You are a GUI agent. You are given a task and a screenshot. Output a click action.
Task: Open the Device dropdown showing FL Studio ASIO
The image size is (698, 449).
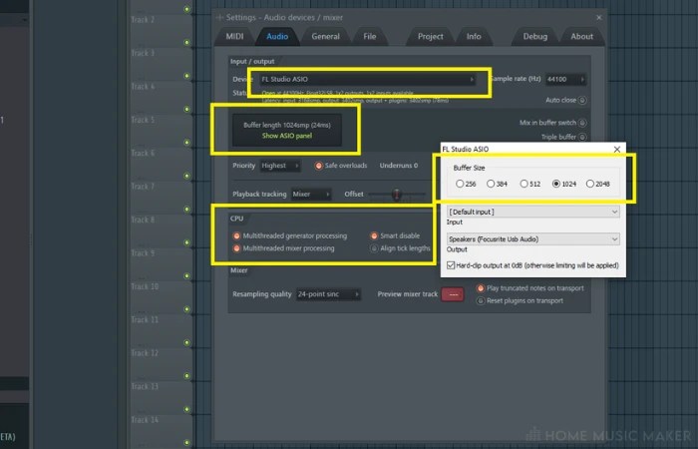tap(365, 79)
